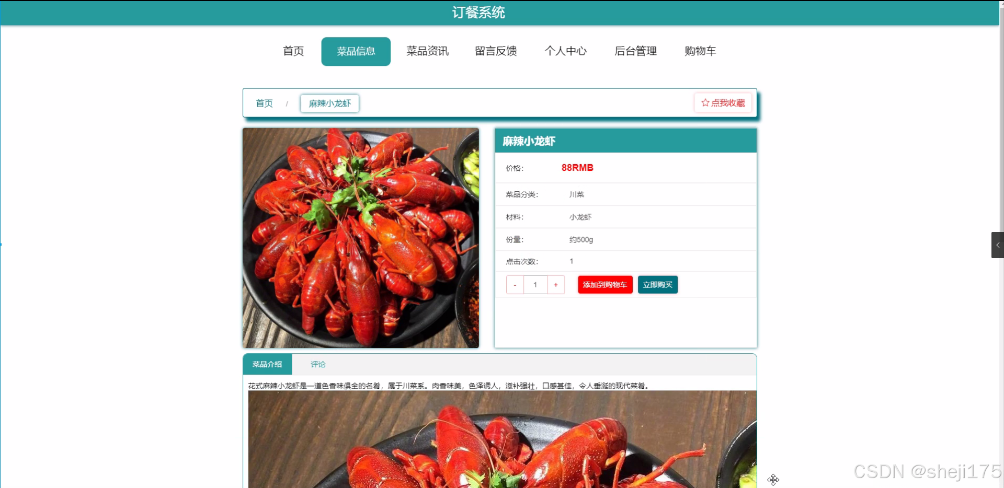Click the 麻辣小龙虾 breadcrumb item
The width and height of the screenshot is (1004, 488).
pos(329,103)
